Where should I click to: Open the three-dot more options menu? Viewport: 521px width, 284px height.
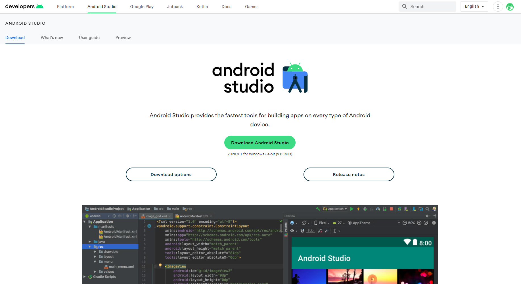498,7
